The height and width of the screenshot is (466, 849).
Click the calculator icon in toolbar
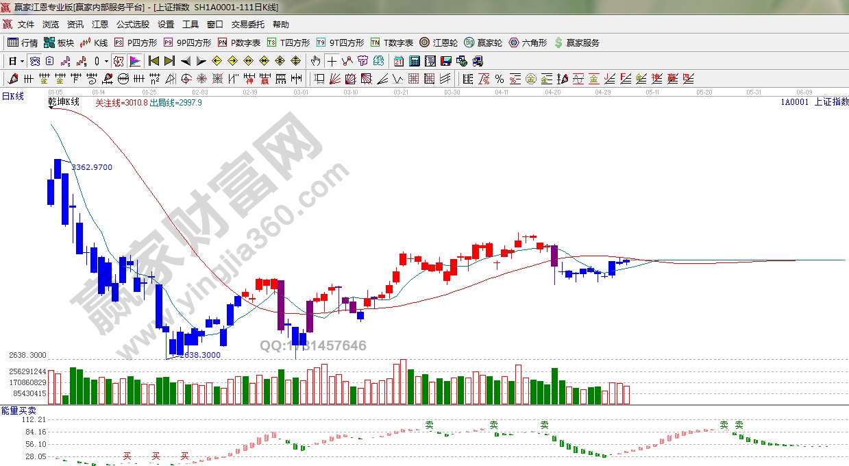pyautogui.click(x=414, y=61)
